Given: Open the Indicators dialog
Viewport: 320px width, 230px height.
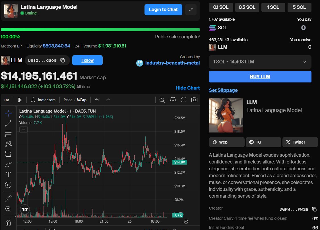Looking at the screenshot, I should [x=43, y=100].
